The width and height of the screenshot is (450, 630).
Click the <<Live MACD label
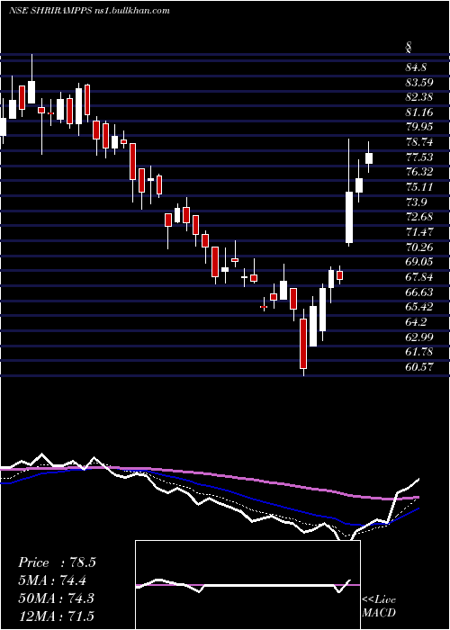(379, 607)
